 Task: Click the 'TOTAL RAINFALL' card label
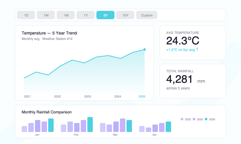[180, 71]
